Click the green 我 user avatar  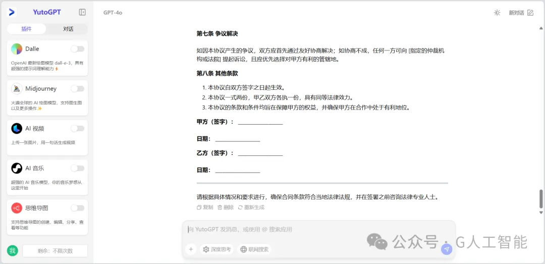13,250
